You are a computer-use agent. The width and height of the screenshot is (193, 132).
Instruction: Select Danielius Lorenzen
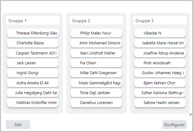click(x=96, y=103)
